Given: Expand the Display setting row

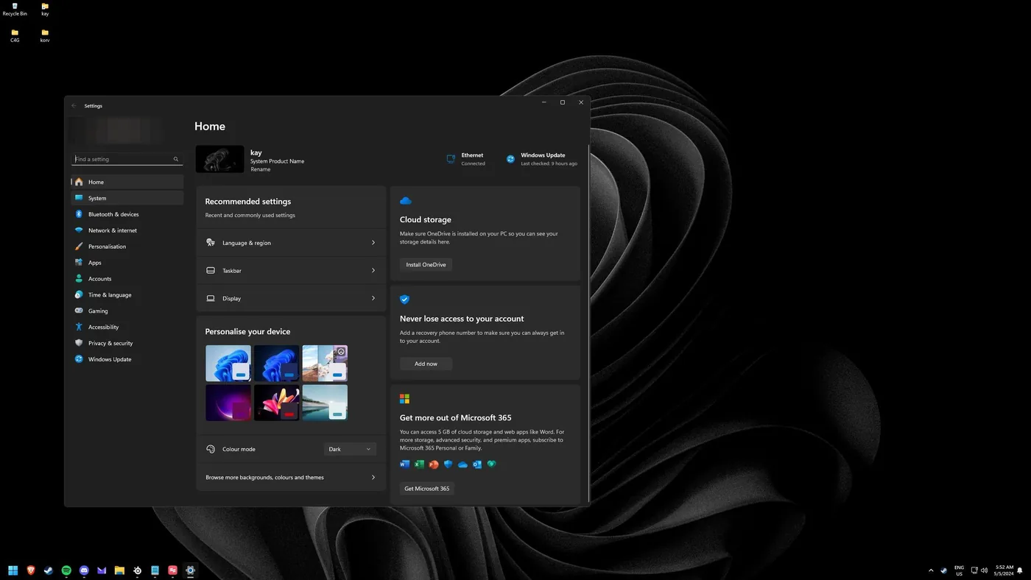Looking at the screenshot, I should pyautogui.click(x=291, y=299).
